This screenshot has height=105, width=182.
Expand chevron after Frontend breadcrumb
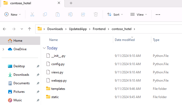[x=108, y=29]
